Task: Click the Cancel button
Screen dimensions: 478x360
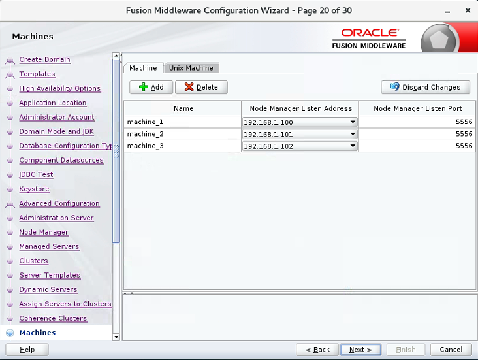Action: 451,350
